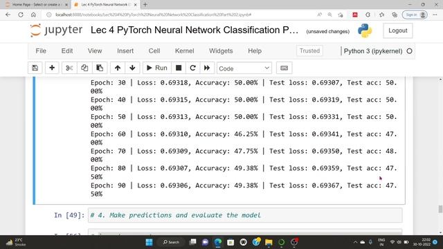Go back in the browser
The height and width of the screenshot is (249, 443).
(8, 15)
